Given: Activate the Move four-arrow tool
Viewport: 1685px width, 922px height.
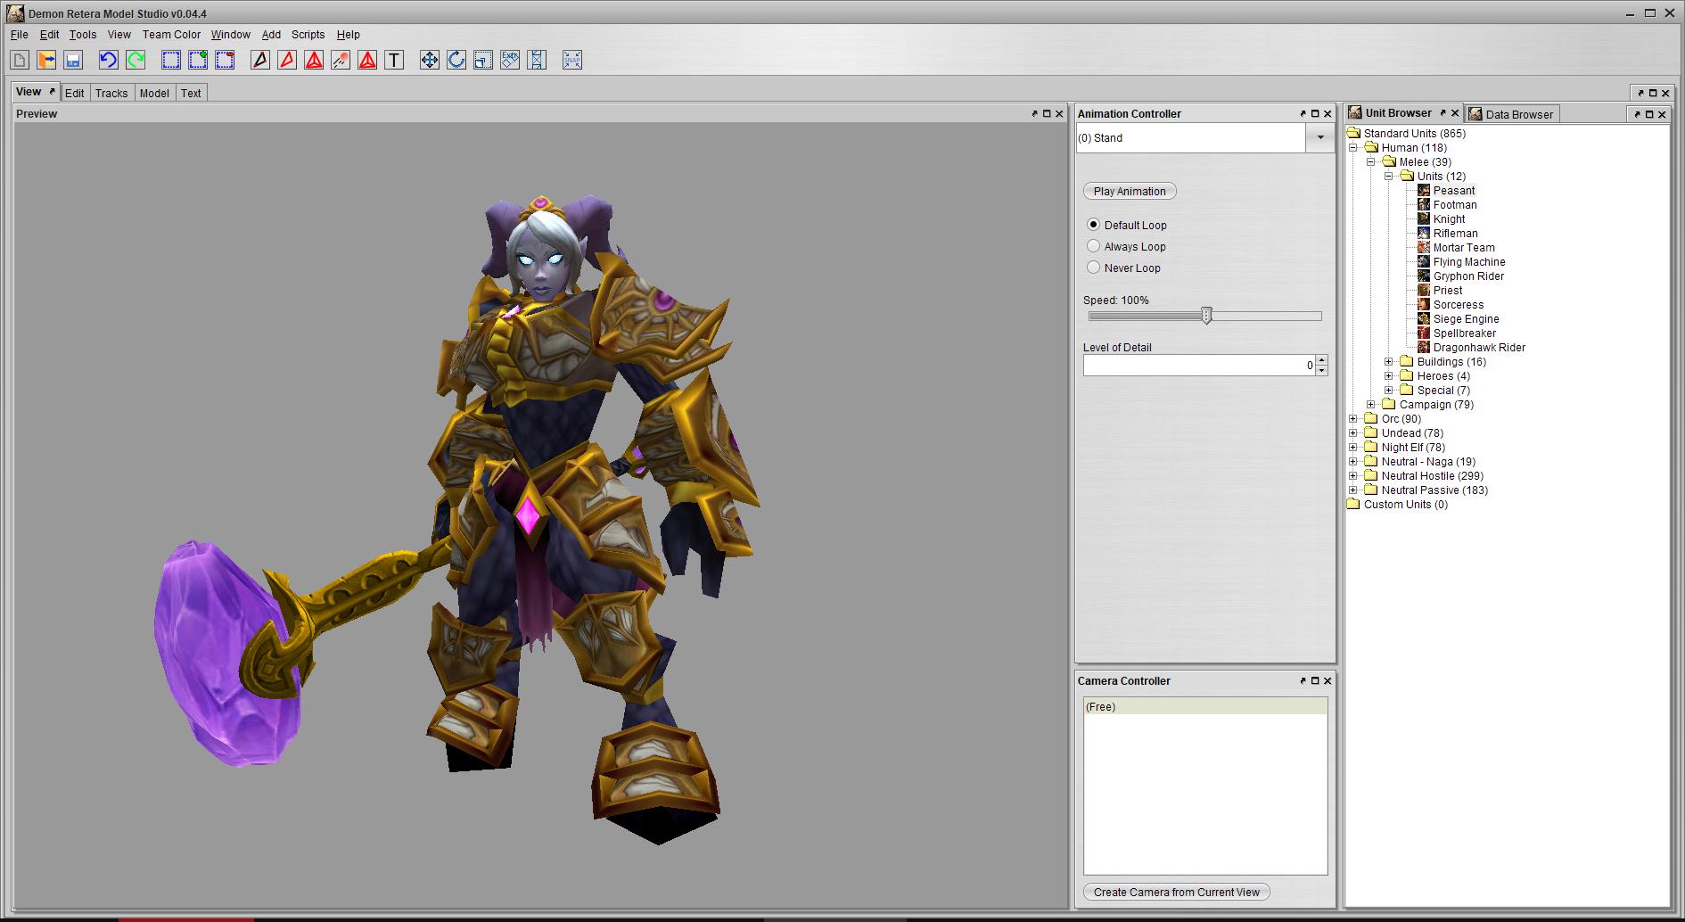Looking at the screenshot, I should pyautogui.click(x=430, y=60).
